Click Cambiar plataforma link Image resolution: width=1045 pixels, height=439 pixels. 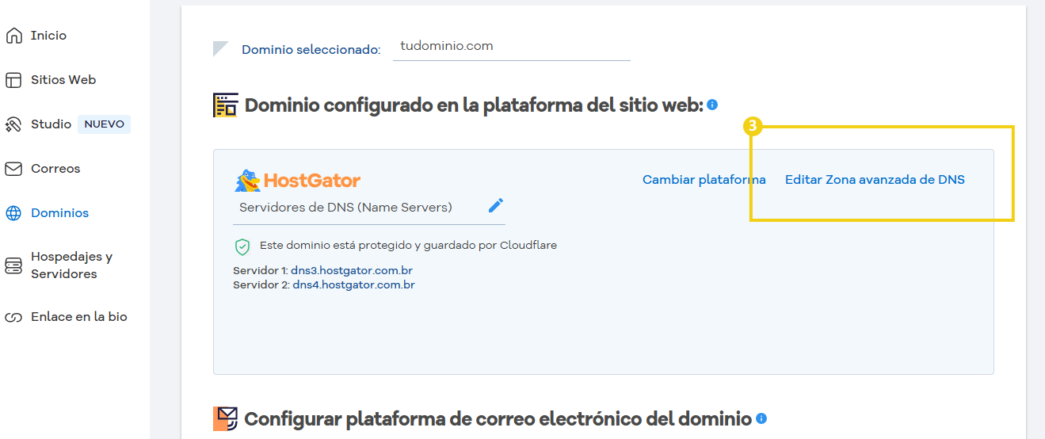[704, 180]
